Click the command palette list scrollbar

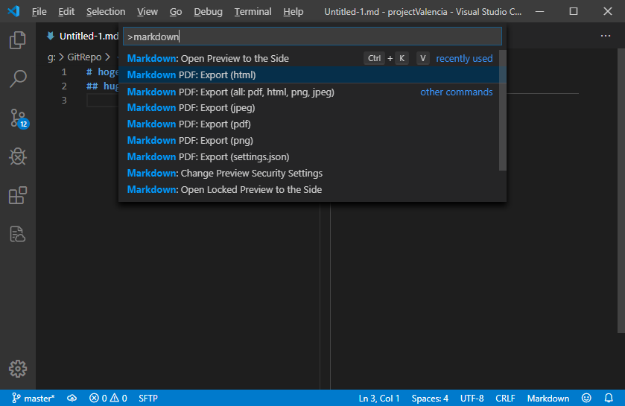(x=503, y=110)
